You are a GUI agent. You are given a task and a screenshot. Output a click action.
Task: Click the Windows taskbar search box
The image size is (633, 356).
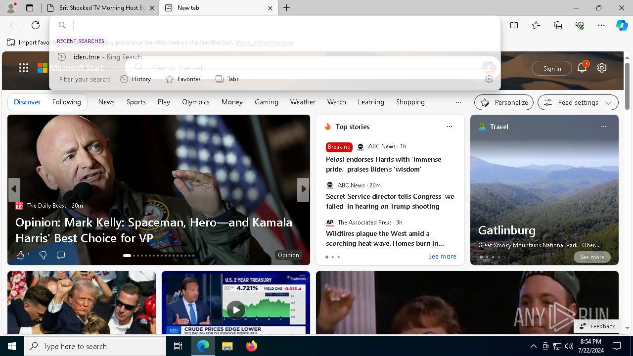pyautogui.click(x=95, y=346)
